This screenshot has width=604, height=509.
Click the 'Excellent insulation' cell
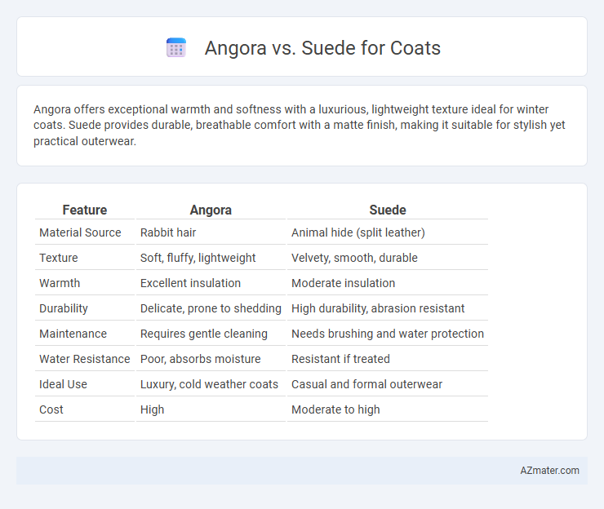pos(190,283)
